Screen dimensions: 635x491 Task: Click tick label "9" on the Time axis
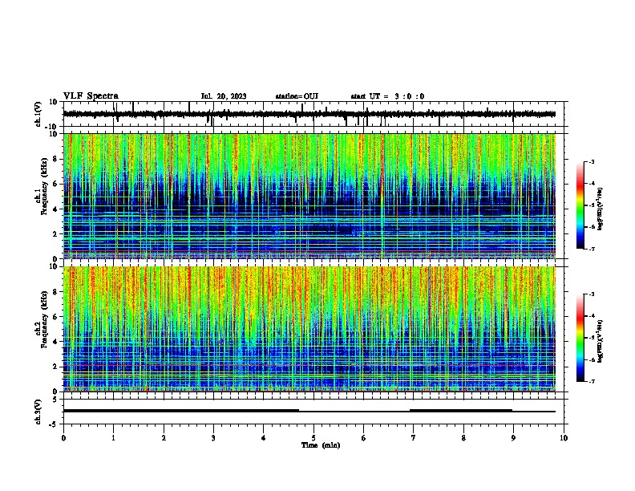[513, 438]
